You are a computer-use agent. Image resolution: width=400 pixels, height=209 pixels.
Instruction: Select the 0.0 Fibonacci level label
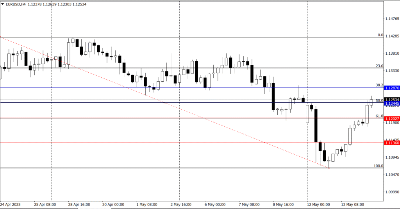(x=380, y=35)
